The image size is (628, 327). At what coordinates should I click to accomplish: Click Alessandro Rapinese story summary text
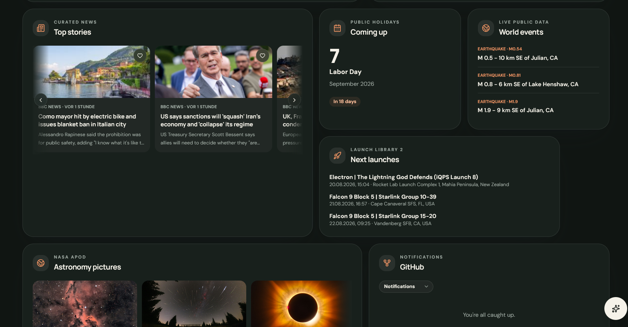(x=91, y=139)
